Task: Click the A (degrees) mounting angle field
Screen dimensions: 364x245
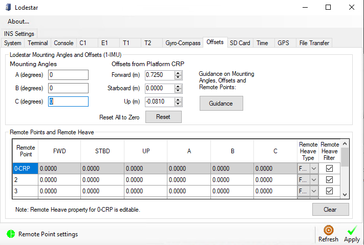Action: pyautogui.click(x=68, y=75)
